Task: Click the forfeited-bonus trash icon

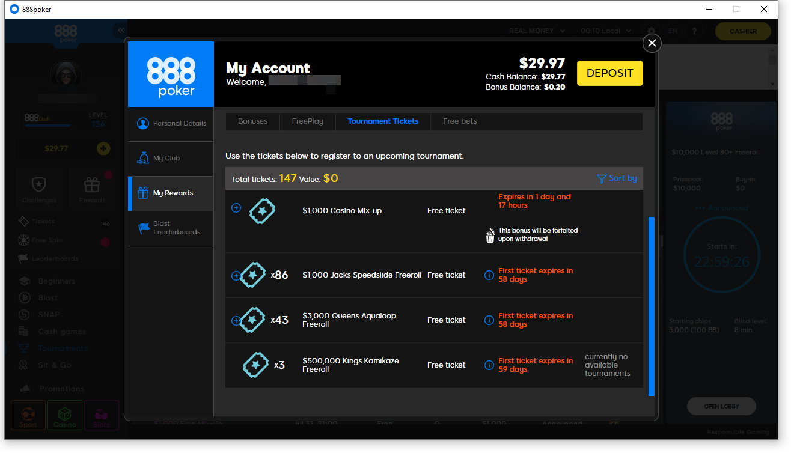Action: (490, 235)
